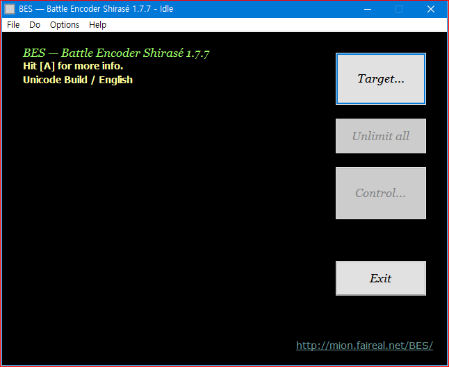Viewport: 449px width, 367px height.
Task: Click the BES app icon in title bar
Action: (x=10, y=9)
